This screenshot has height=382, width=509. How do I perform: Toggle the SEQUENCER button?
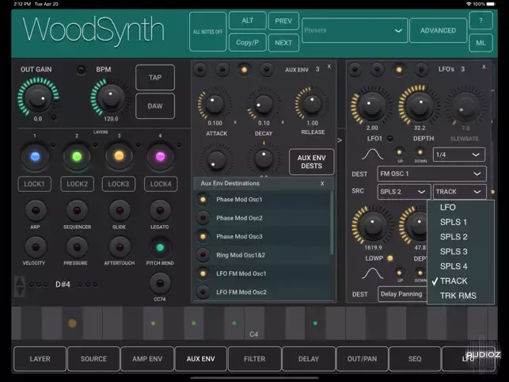77,211
